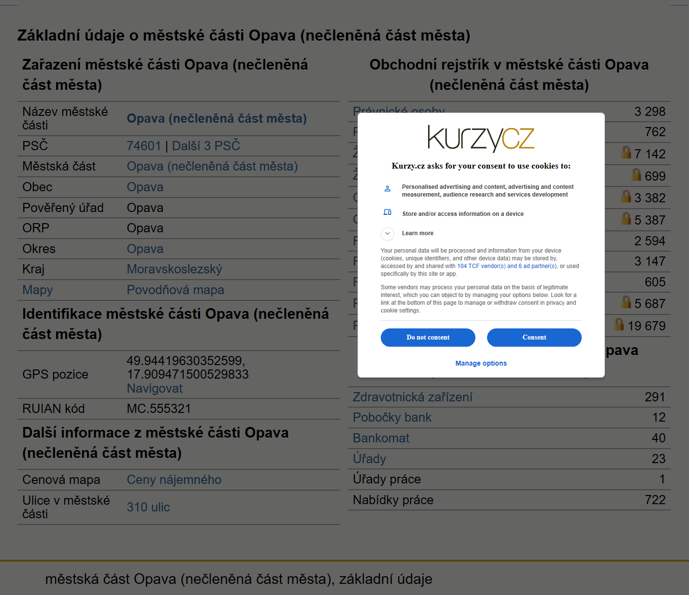Click the device icon beside Store and/or access information
Viewport: 689px width, 595px height.
coord(388,212)
